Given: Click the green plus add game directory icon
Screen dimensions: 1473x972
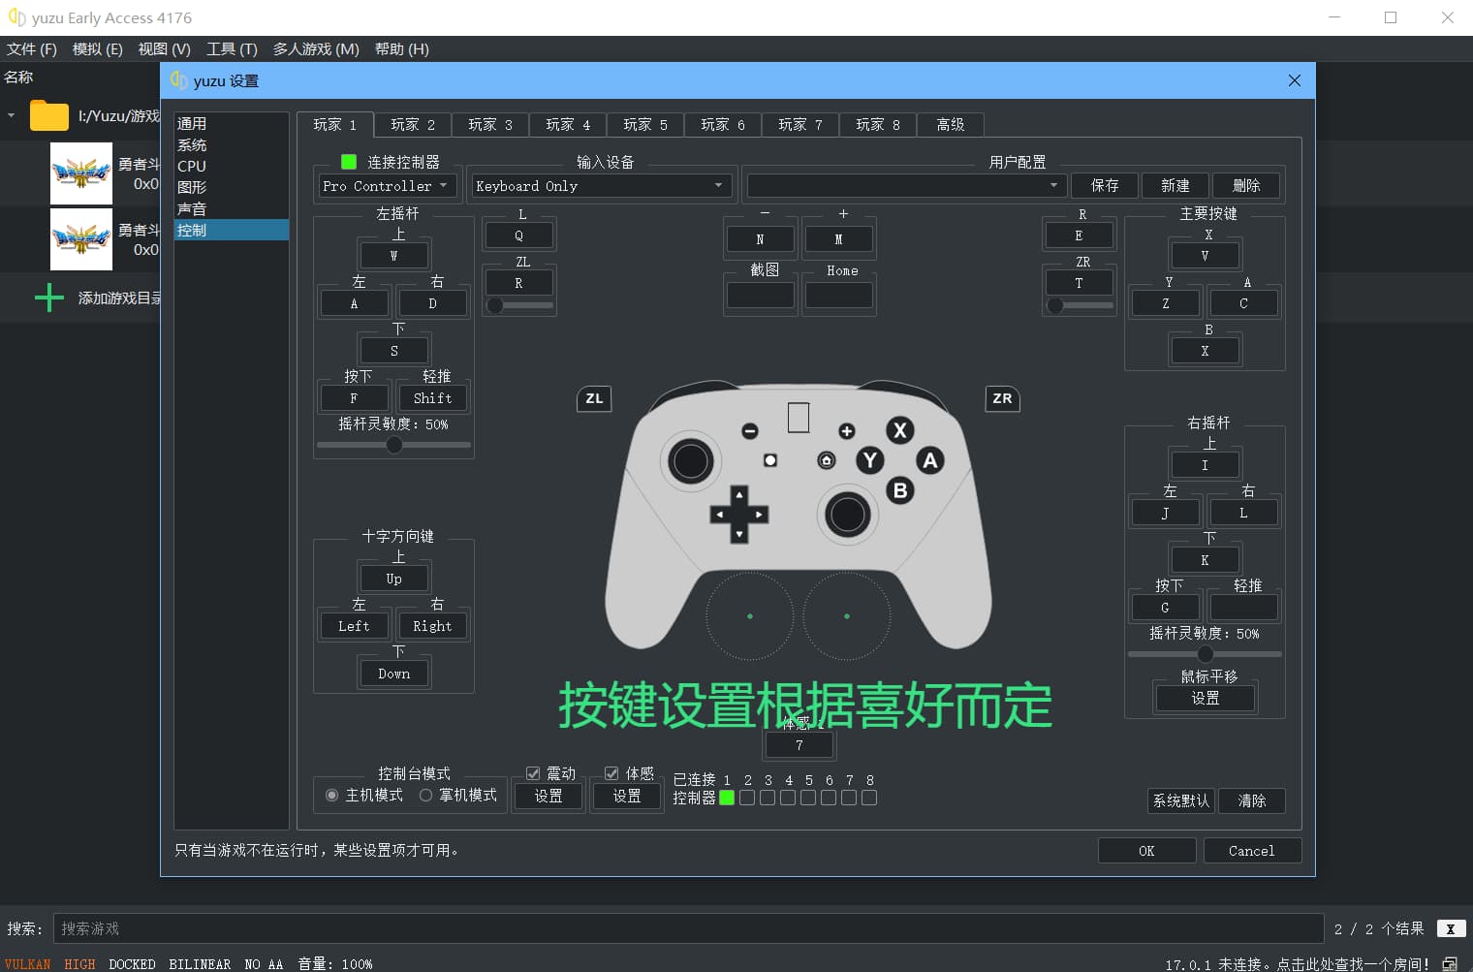Looking at the screenshot, I should click(x=49, y=298).
